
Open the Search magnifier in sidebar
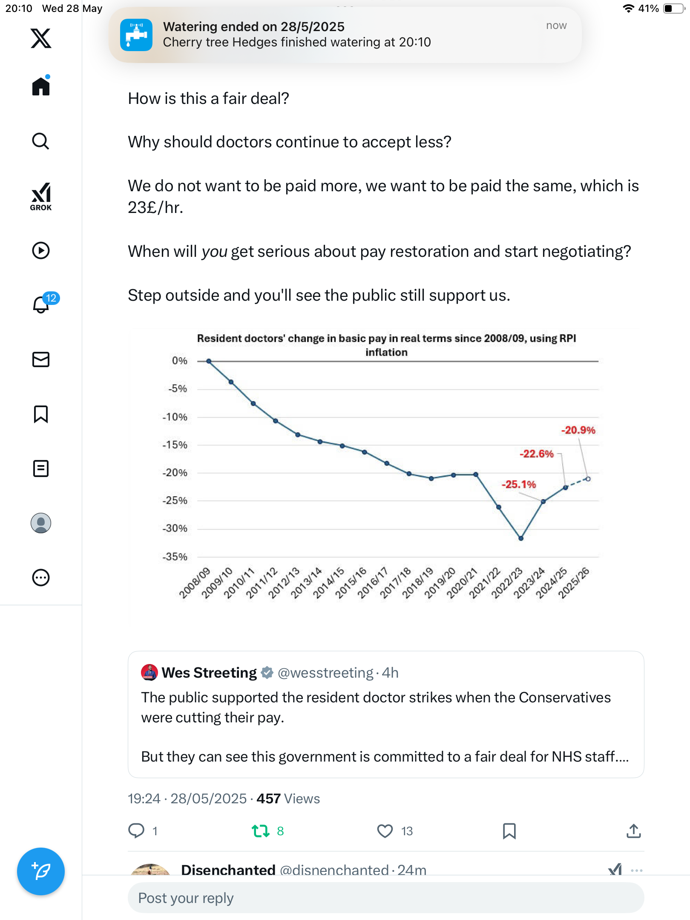click(41, 141)
